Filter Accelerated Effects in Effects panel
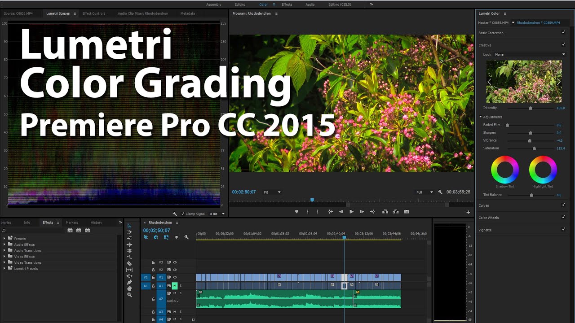The image size is (575, 323). pyautogui.click(x=70, y=231)
